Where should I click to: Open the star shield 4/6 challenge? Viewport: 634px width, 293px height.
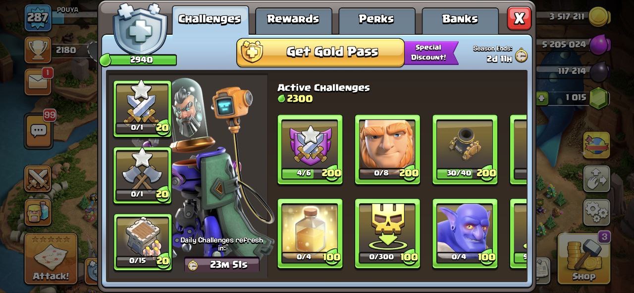[x=310, y=150]
